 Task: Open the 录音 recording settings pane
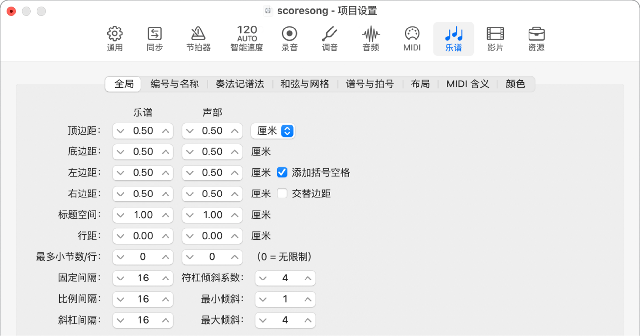(289, 39)
